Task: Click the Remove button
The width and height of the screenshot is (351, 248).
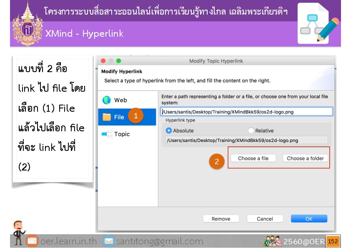Action: click(x=221, y=219)
